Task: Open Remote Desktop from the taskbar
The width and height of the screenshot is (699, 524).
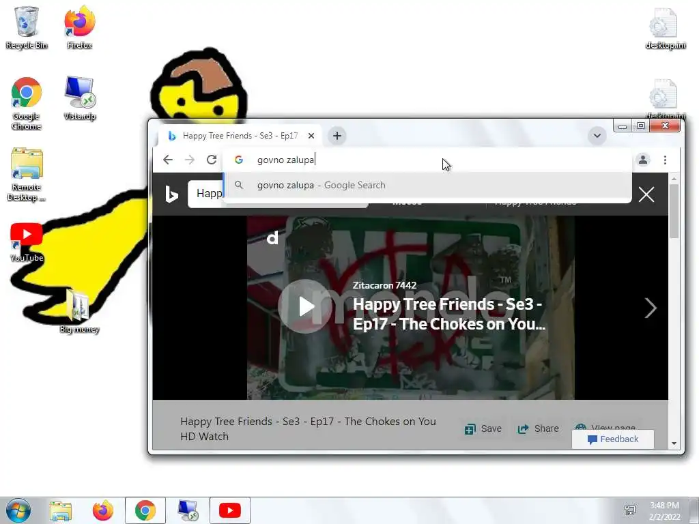Action: coord(188,510)
